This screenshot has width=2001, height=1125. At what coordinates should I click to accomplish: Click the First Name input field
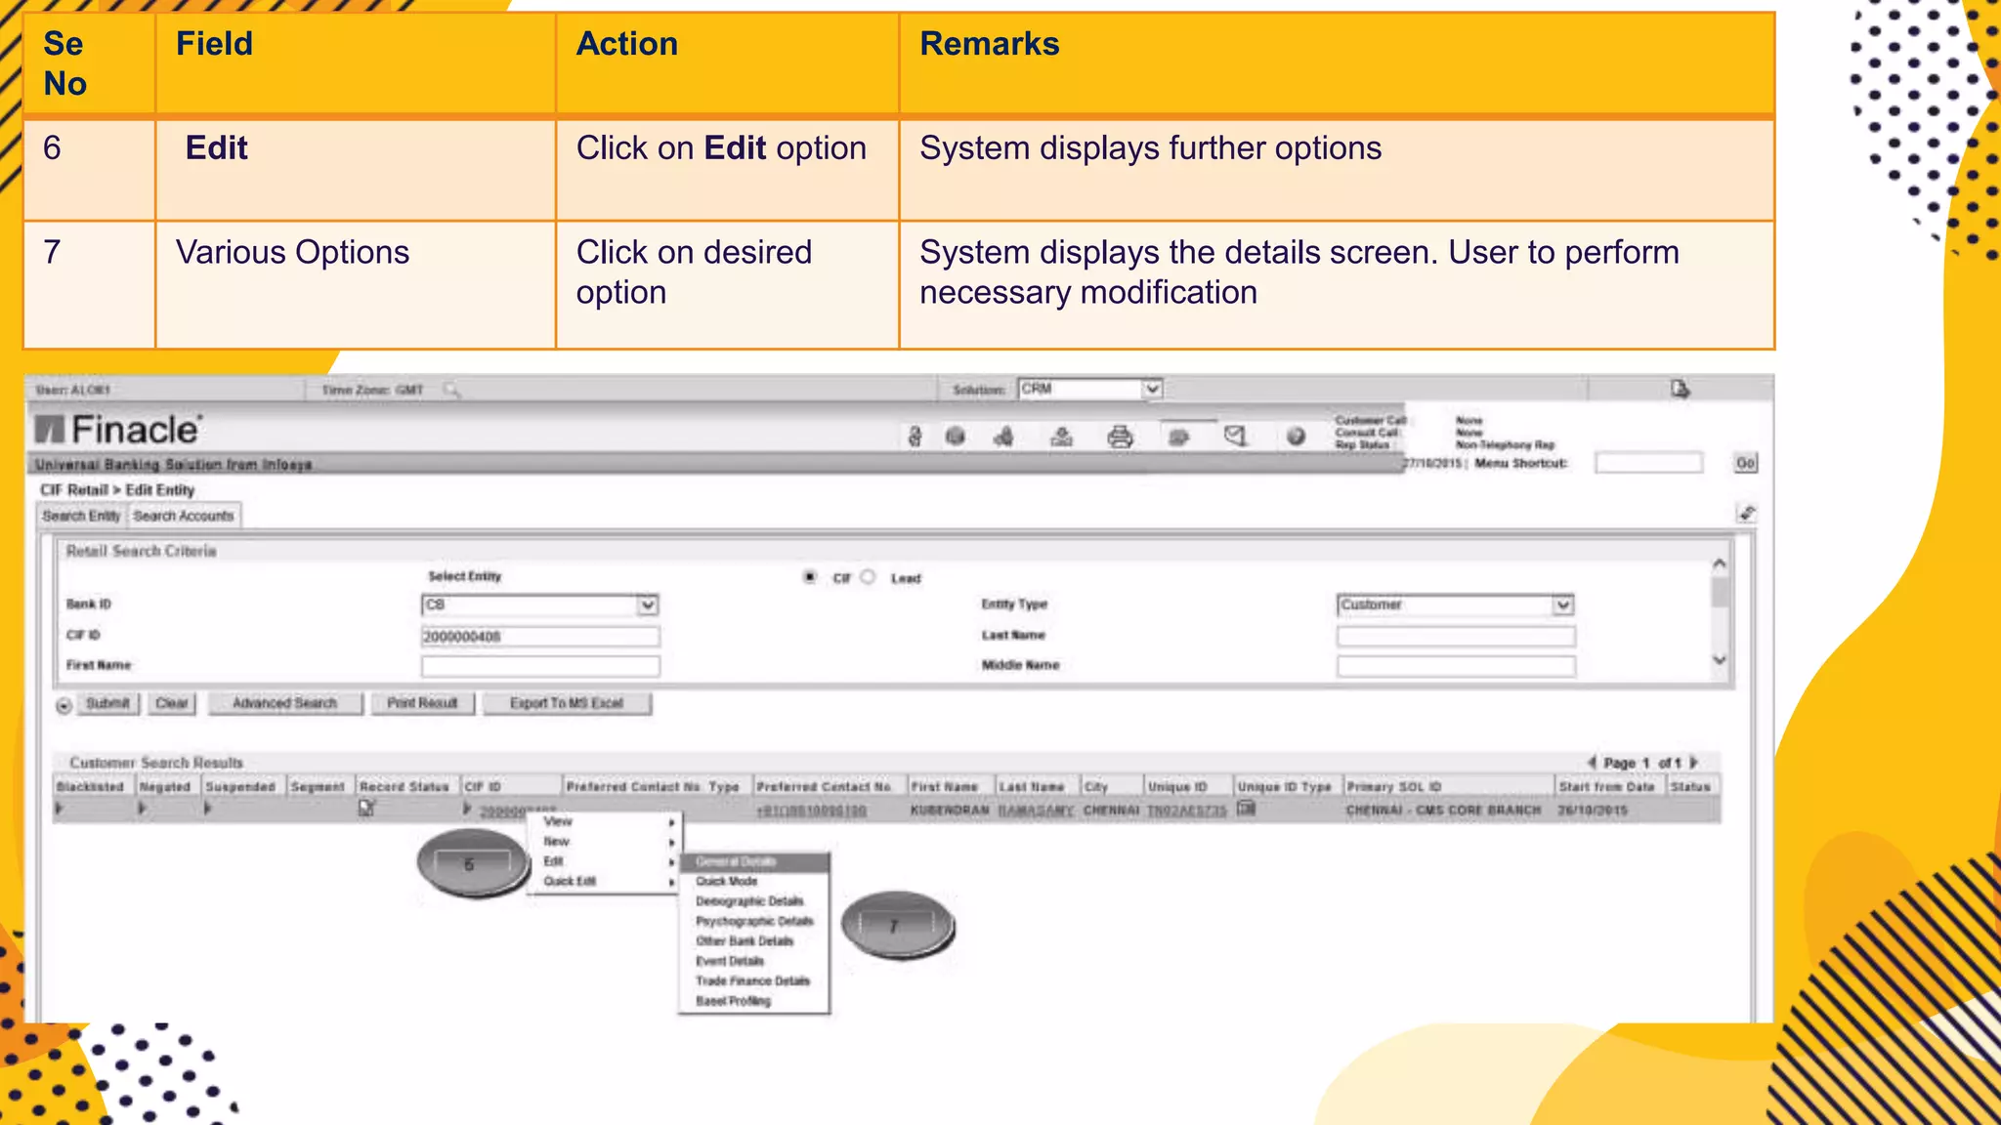[540, 666]
